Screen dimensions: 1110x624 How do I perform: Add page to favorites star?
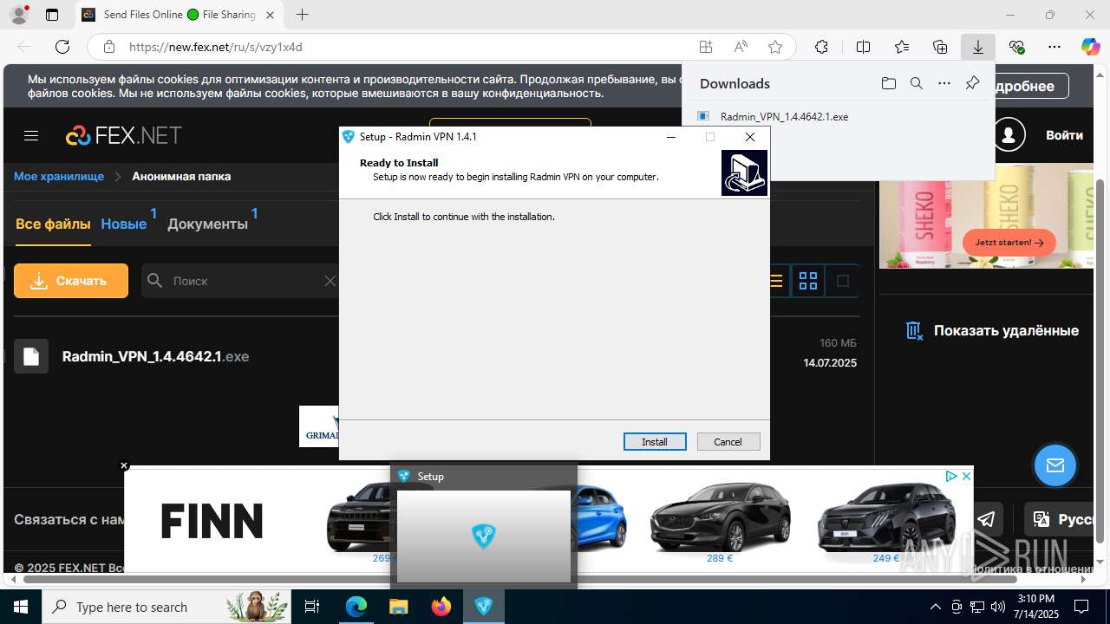point(775,47)
